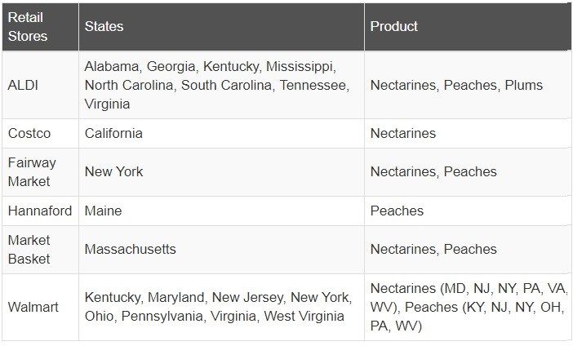The height and width of the screenshot is (346, 573).
Task: Select the Market Basket cell
Action: click(x=29, y=250)
